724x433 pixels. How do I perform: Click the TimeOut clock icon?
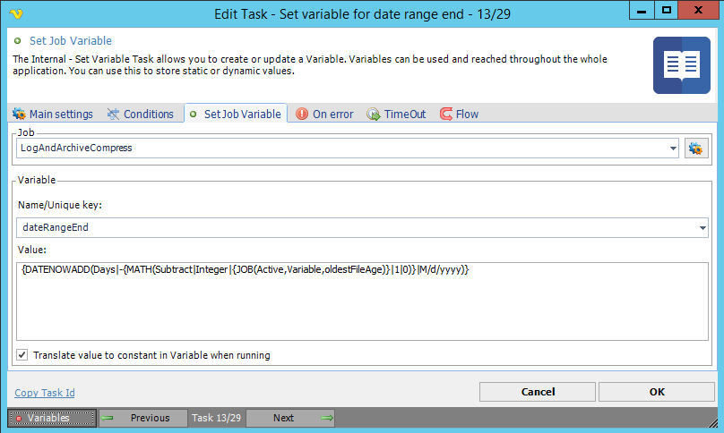[374, 115]
